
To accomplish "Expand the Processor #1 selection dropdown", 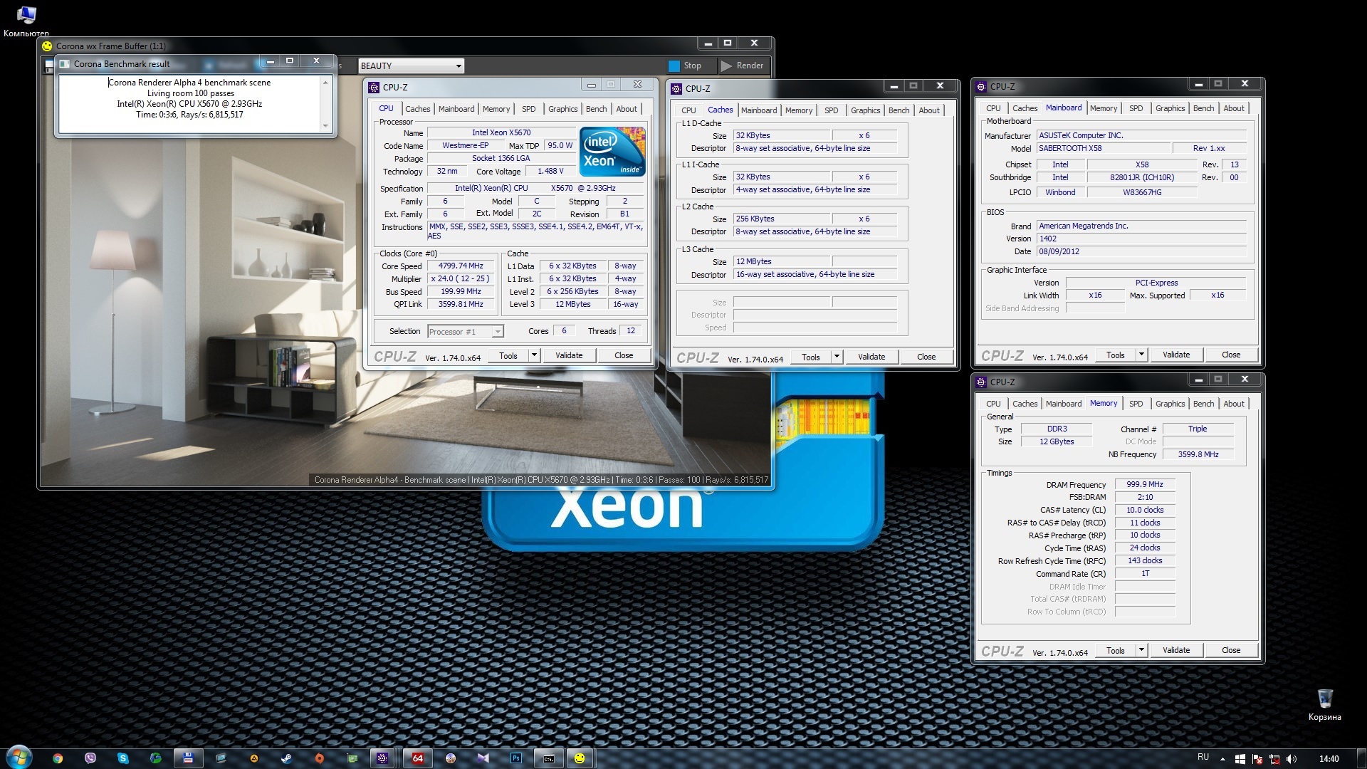I will point(498,332).
